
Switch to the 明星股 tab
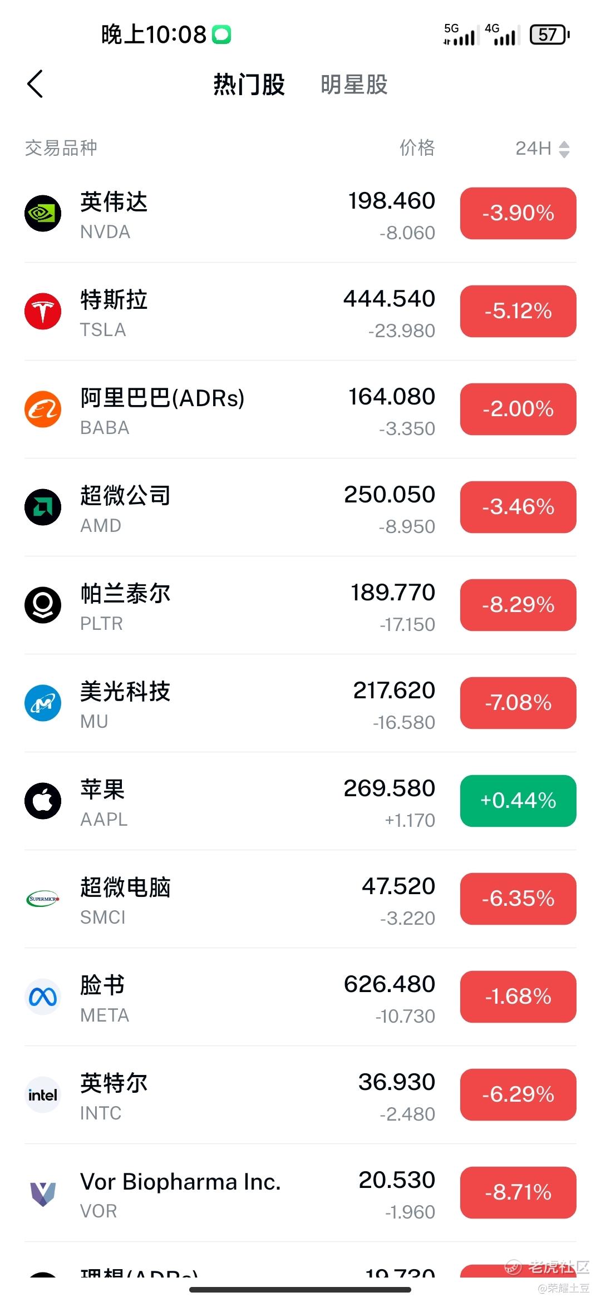[x=354, y=85]
